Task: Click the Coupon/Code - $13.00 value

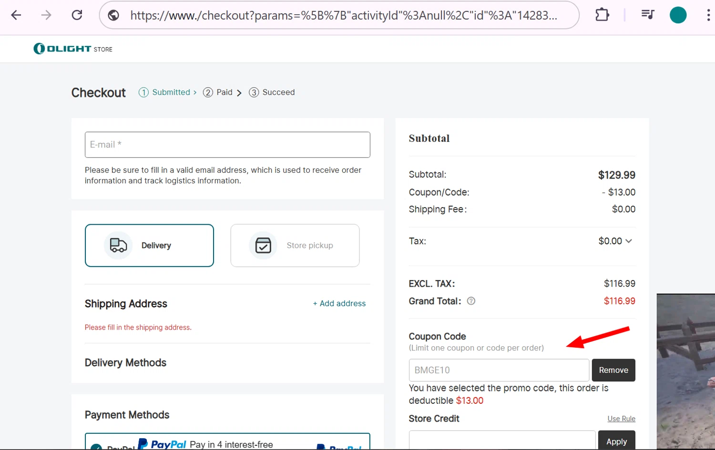Action: pos(618,192)
